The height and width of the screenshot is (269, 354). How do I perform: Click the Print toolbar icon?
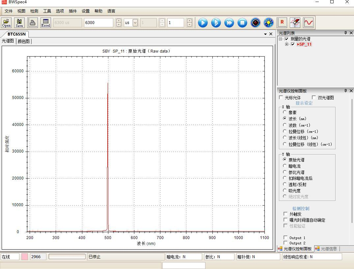33,23
